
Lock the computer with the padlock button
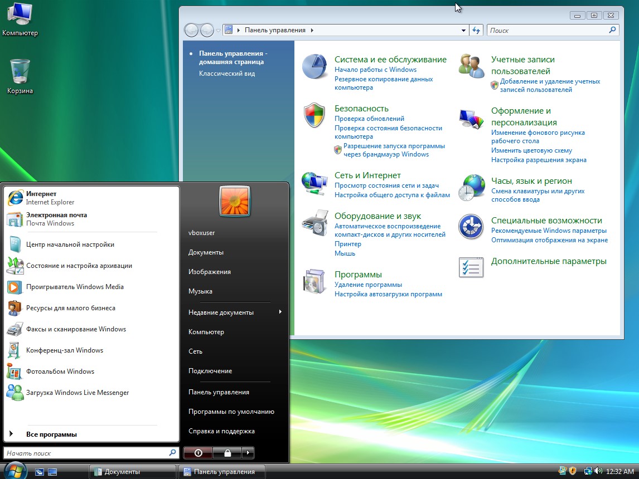coord(227,453)
